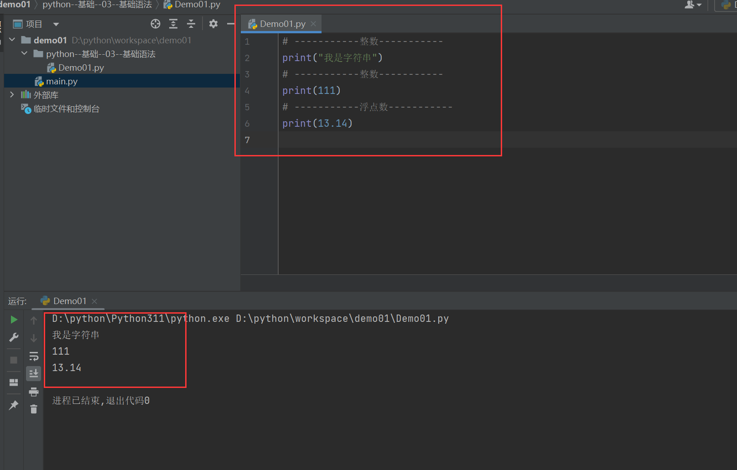
Task: Click the locate/select opened file target icon
Action: click(156, 24)
